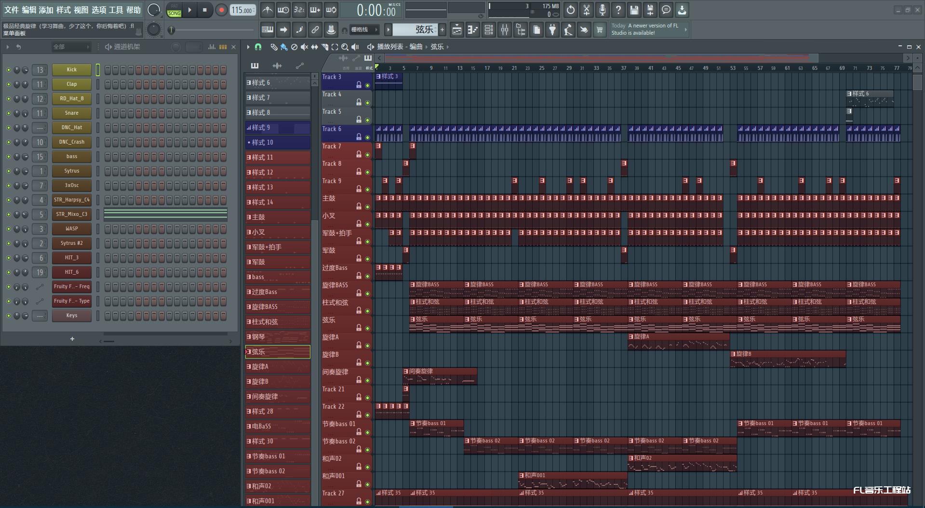Adjust the master volume knob
The image size is (925, 508).
(153, 10)
